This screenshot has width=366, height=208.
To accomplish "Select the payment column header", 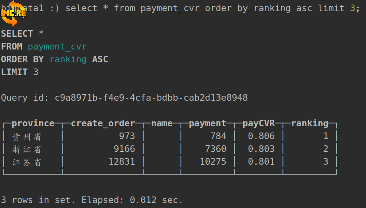I will (207, 123).
